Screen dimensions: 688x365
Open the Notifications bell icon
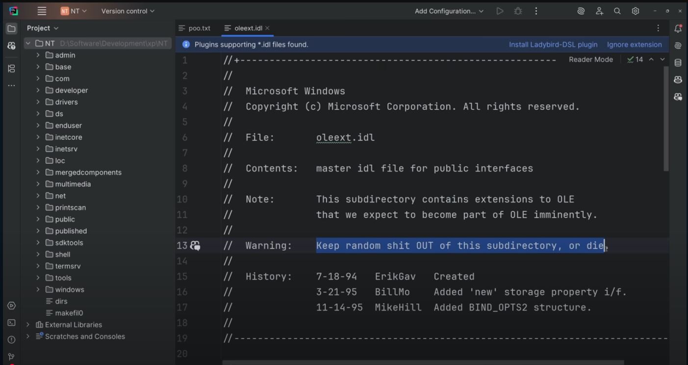[x=678, y=28]
